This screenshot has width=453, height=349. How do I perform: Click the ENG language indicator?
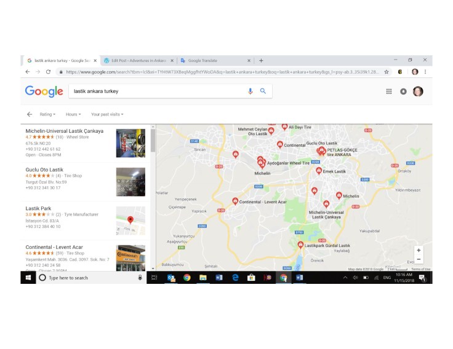[x=387, y=278]
